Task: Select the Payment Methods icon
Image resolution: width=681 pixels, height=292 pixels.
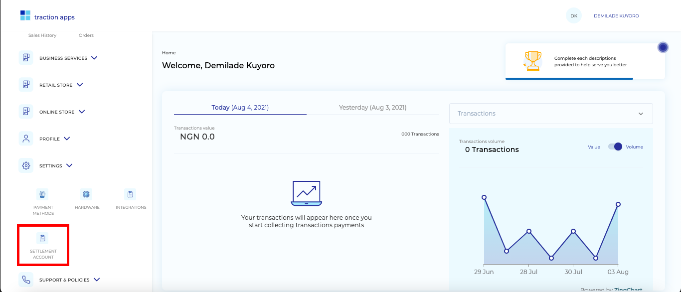Action: (42, 194)
